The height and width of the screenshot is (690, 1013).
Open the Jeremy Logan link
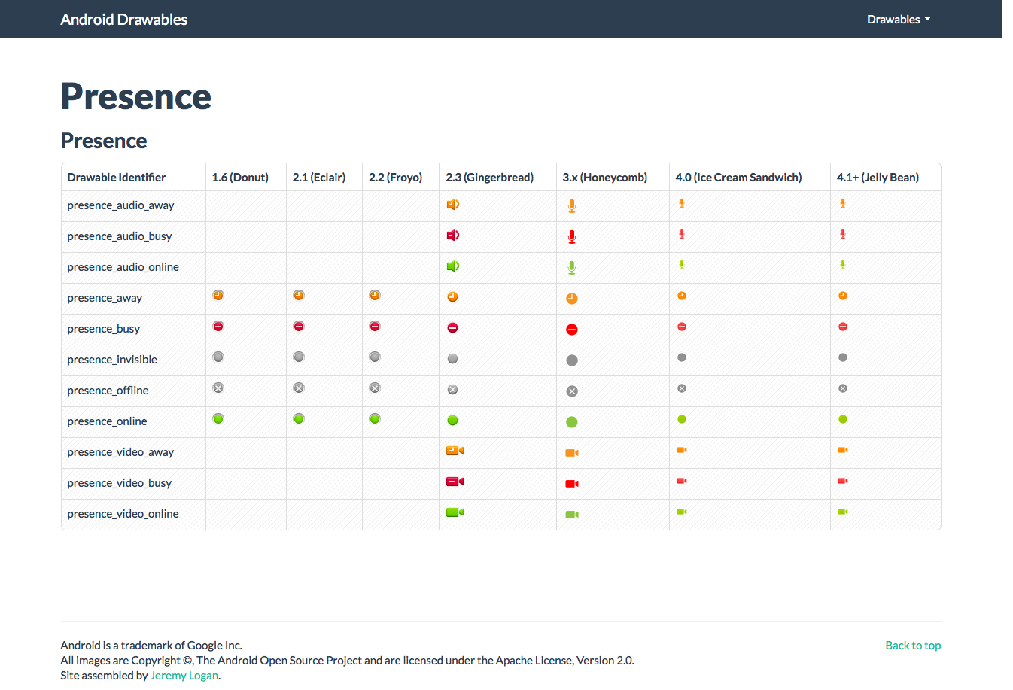click(x=184, y=676)
